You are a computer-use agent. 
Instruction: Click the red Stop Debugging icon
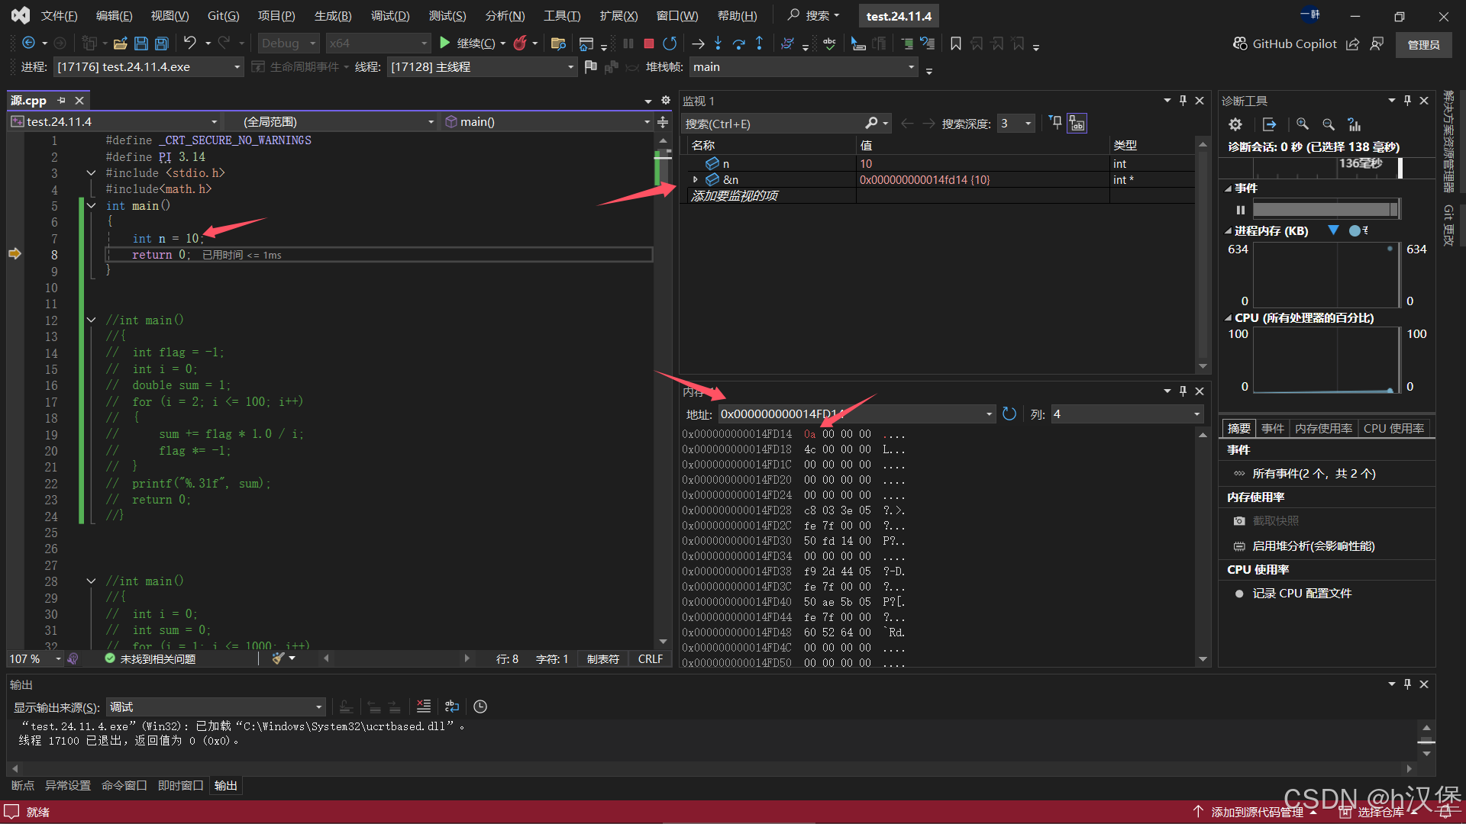648,43
